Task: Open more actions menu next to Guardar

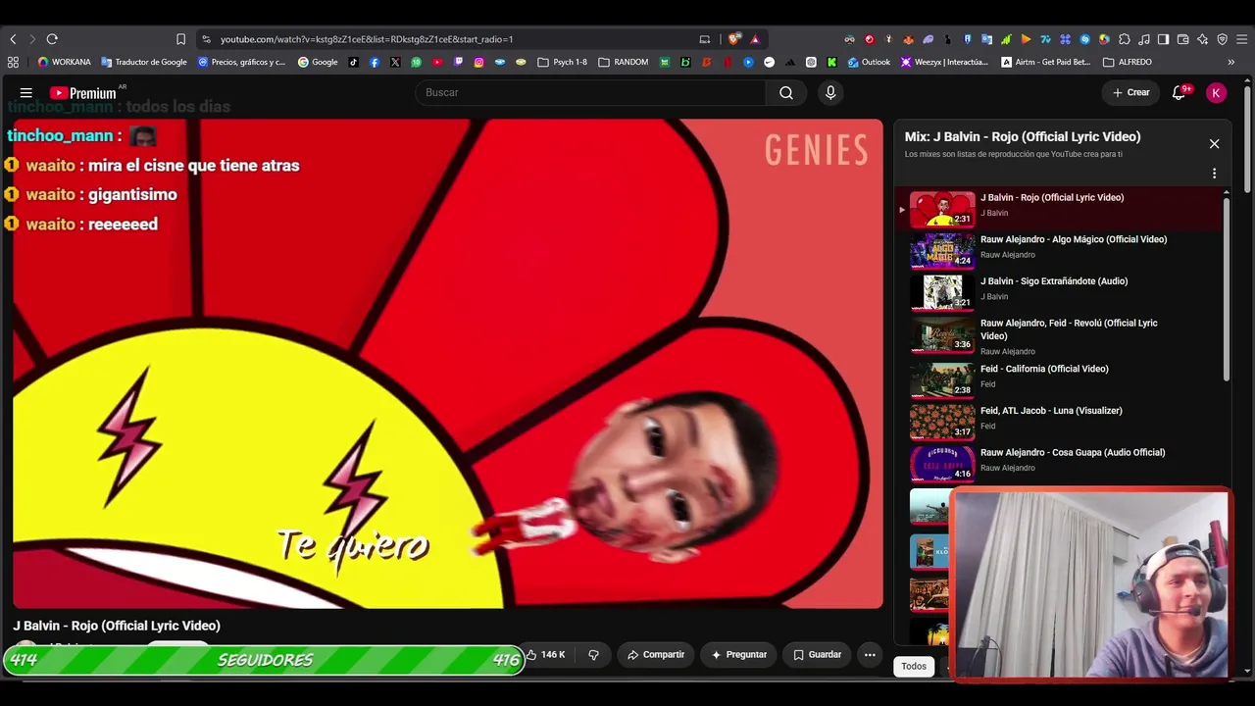Action: [x=870, y=654]
